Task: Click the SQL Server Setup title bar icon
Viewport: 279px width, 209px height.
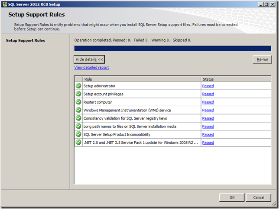Action: 5,4
